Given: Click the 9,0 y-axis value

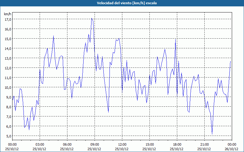Looking at the screenshot, I should tap(9, 97).
